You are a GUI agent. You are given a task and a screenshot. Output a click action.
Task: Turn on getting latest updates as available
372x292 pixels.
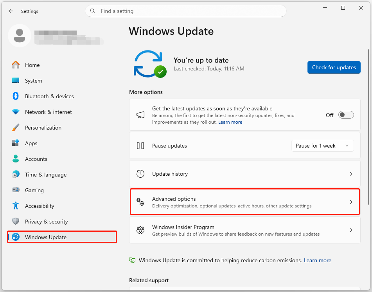click(345, 115)
